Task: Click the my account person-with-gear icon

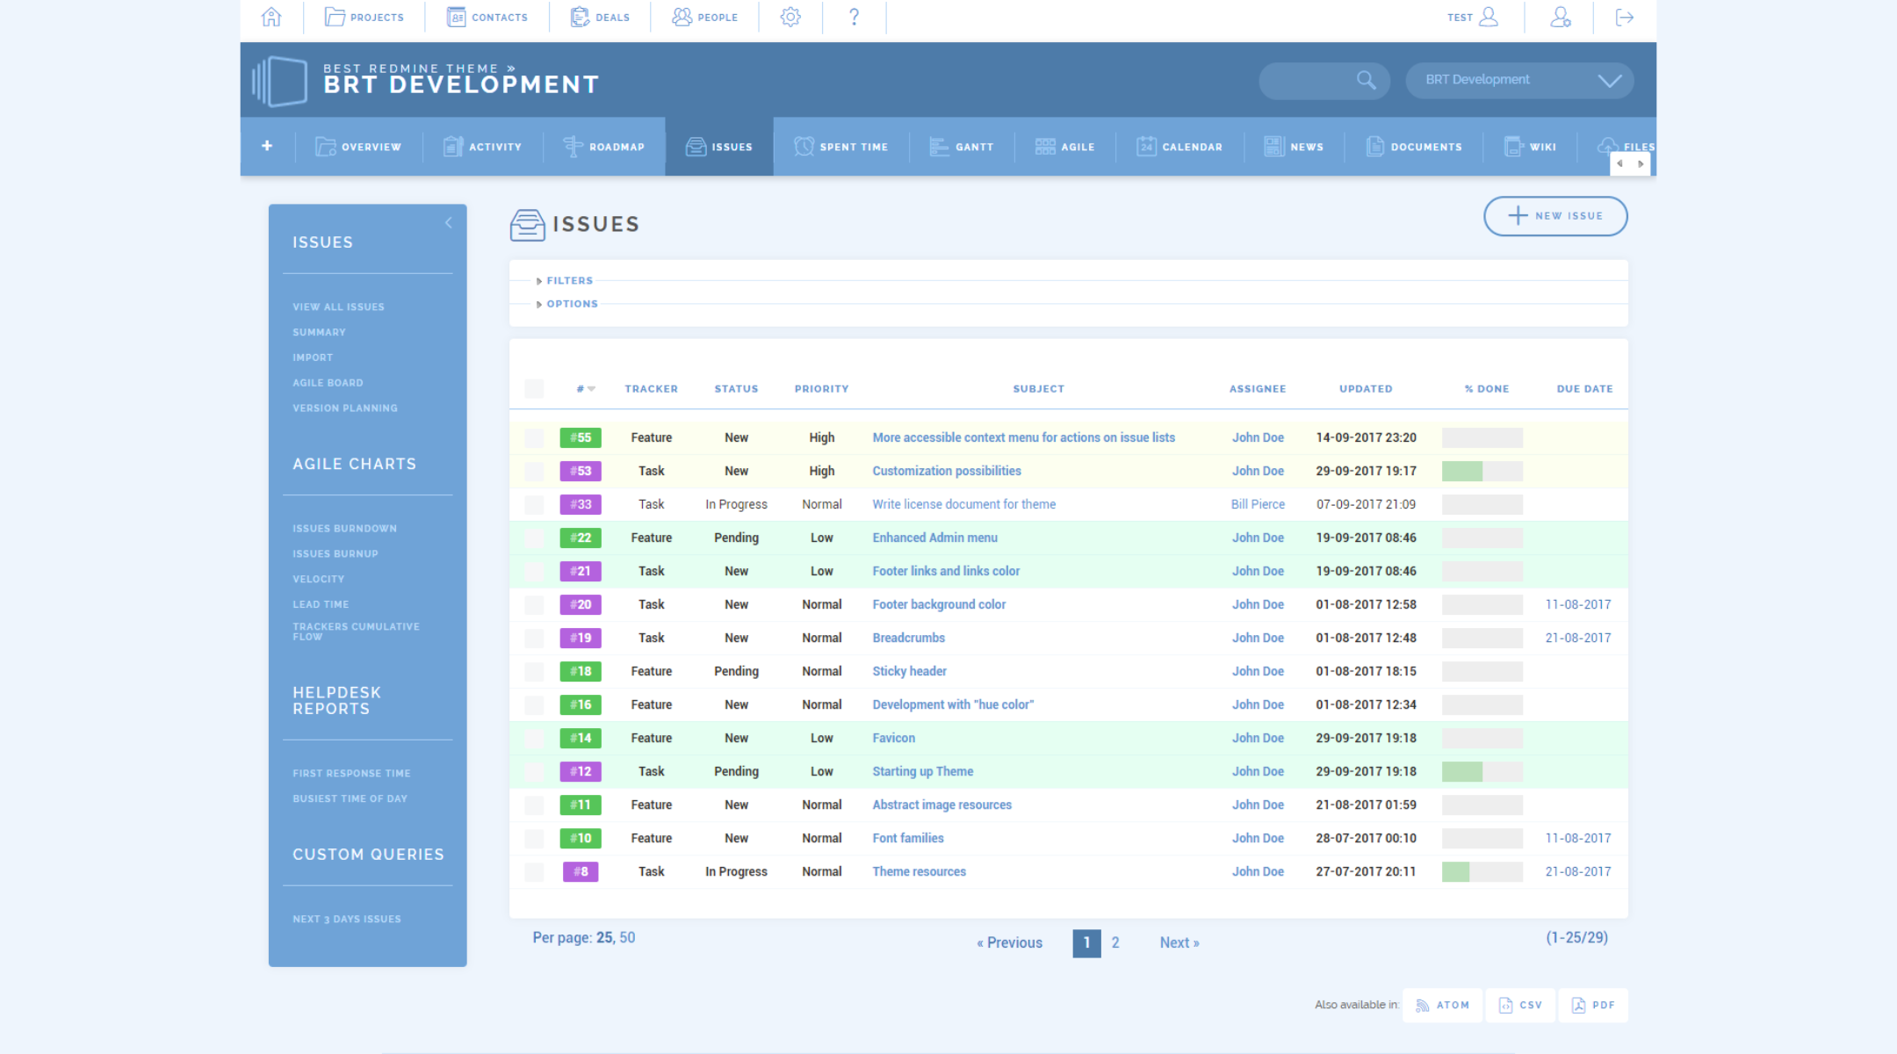Action: [1560, 17]
